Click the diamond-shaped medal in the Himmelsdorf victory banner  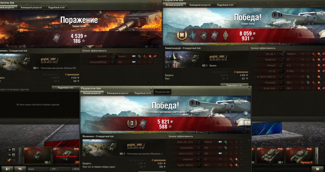(225, 35)
